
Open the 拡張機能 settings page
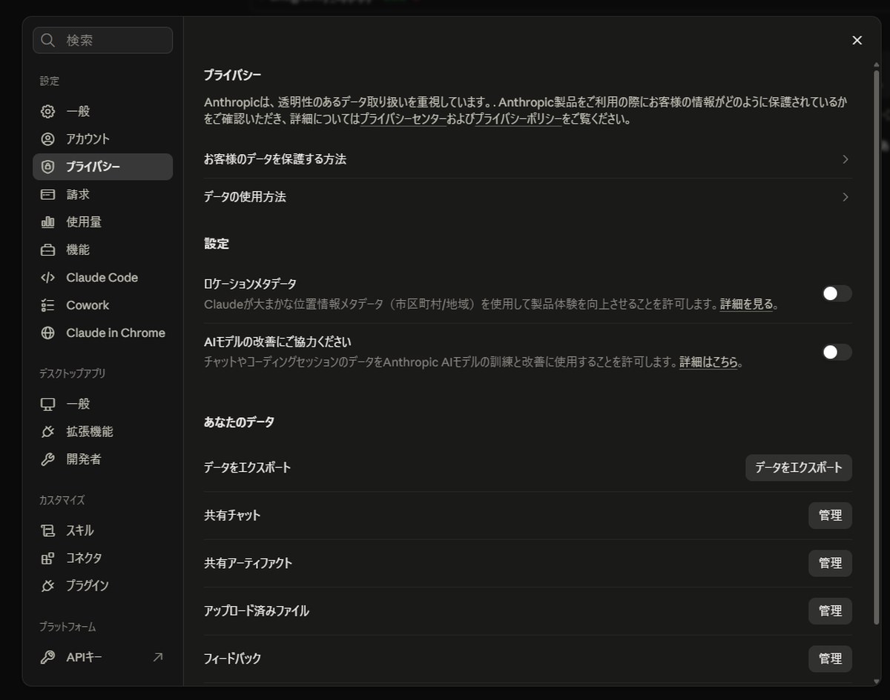coord(102,431)
